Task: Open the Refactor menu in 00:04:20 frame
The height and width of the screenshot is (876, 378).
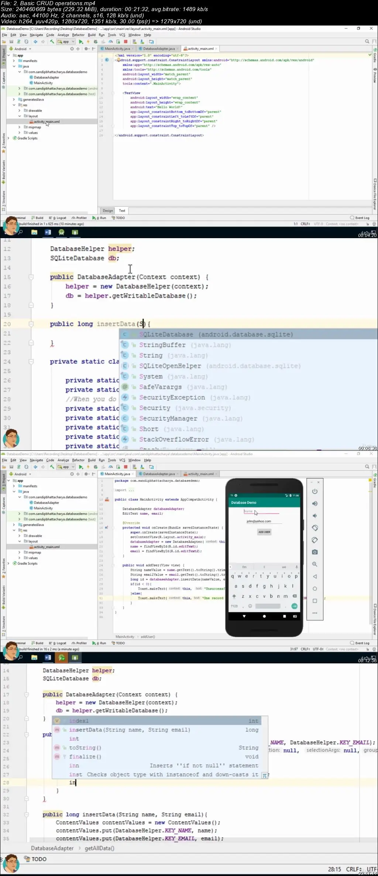Action: (78, 35)
